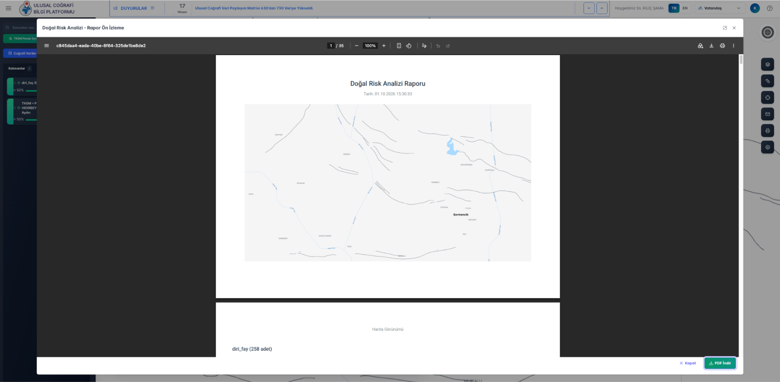Click the PDF İndir button
Image resolution: width=780 pixels, height=382 pixels.
720,363
